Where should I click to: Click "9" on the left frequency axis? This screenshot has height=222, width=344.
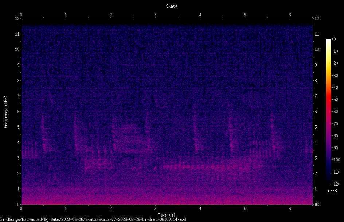click(x=19, y=65)
